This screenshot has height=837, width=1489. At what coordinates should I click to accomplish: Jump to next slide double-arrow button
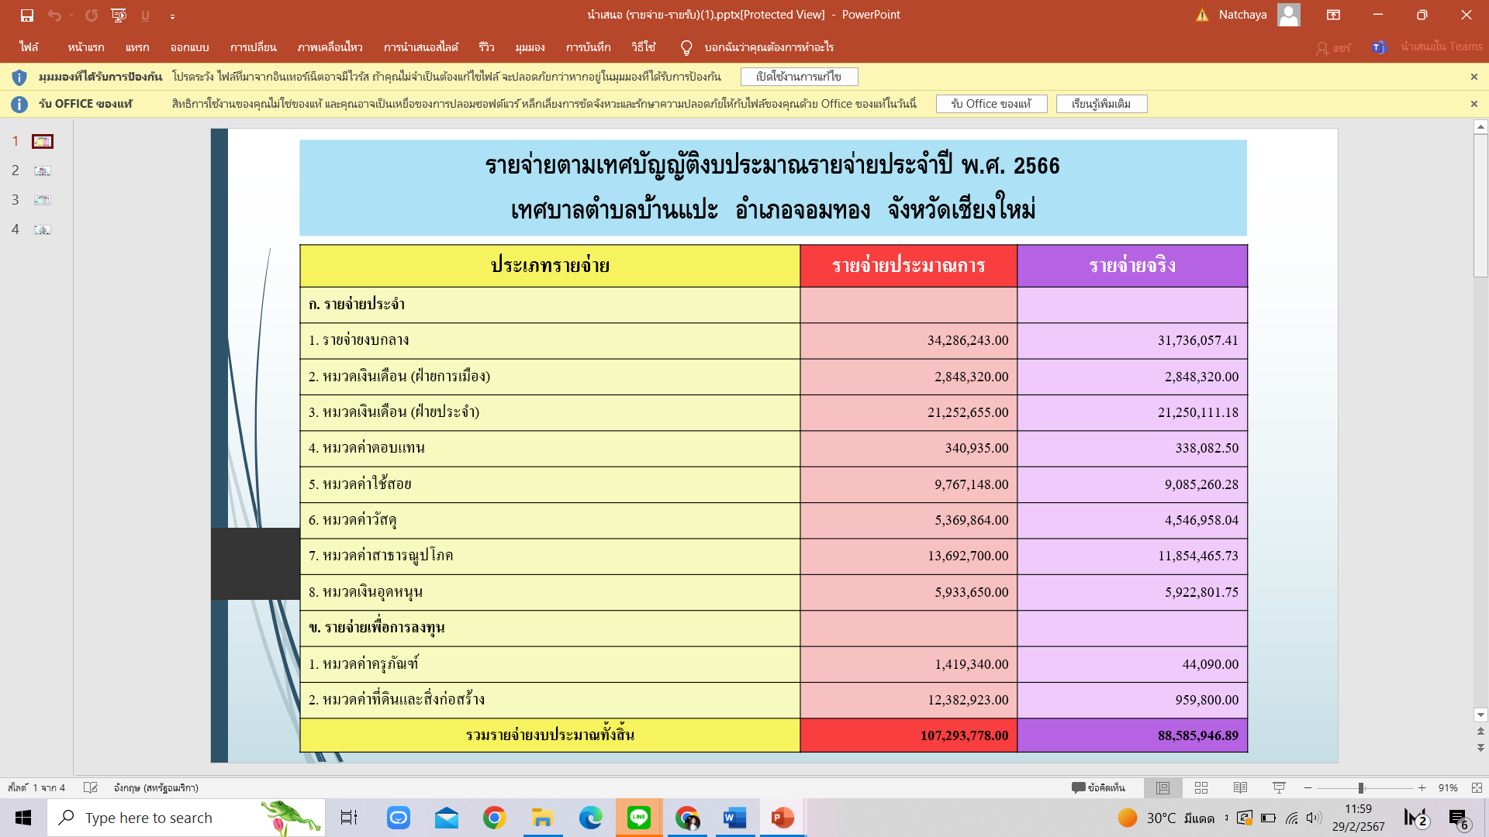click(x=1480, y=748)
